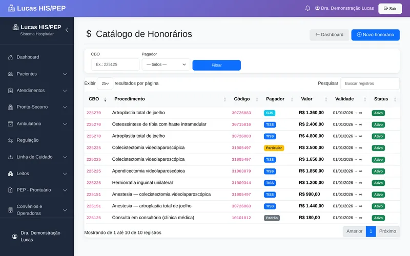Screen dimensions: 410x256
Task: Select page 1 in pagination
Action: click(x=371, y=231)
